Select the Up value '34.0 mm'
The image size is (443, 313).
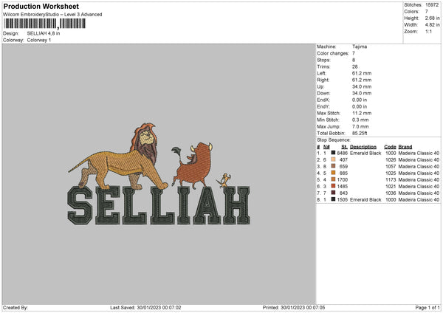(x=362, y=86)
